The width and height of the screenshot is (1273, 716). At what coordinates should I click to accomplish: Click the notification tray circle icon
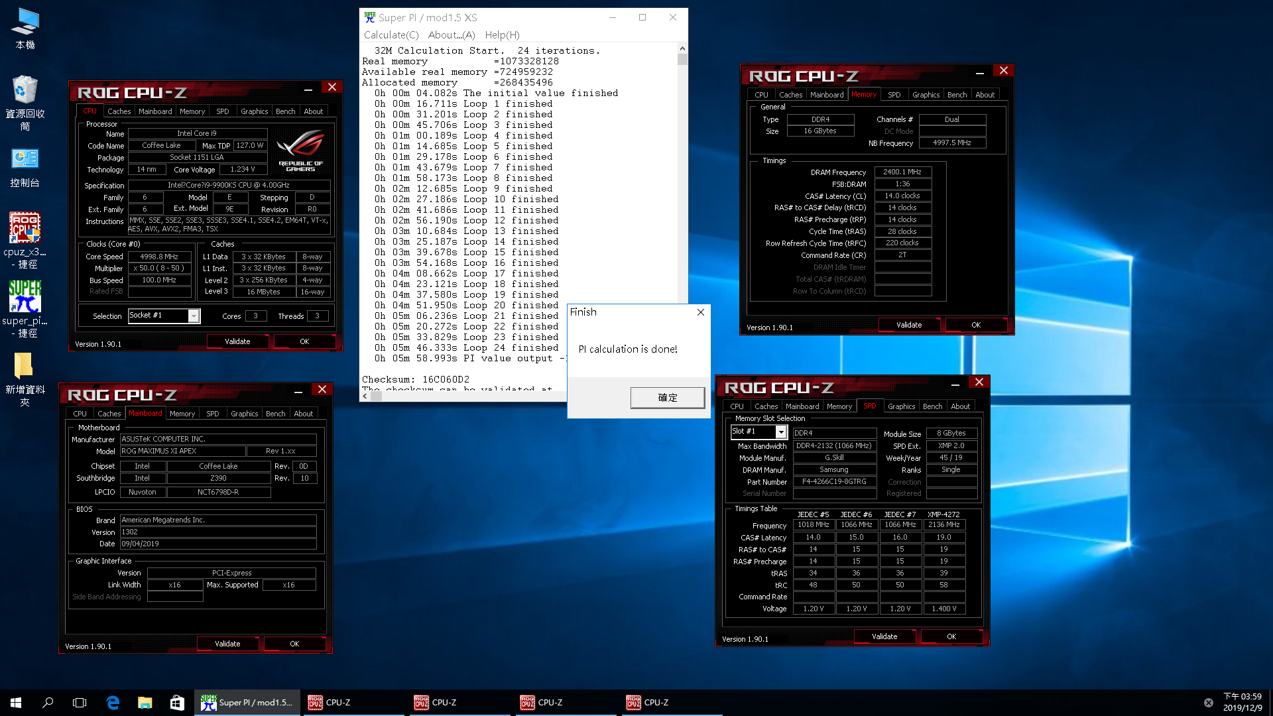pos(1209,703)
